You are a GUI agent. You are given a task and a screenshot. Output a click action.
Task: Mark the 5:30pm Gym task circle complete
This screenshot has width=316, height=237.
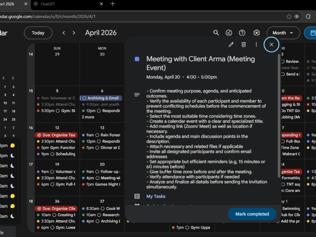pos(58,111)
